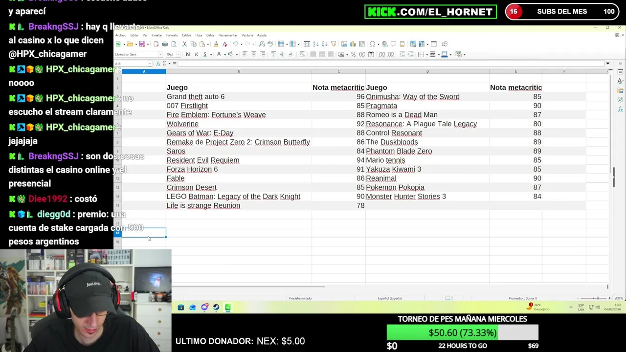Click the formula input line
The image size is (626, 352).
(x=391, y=64)
